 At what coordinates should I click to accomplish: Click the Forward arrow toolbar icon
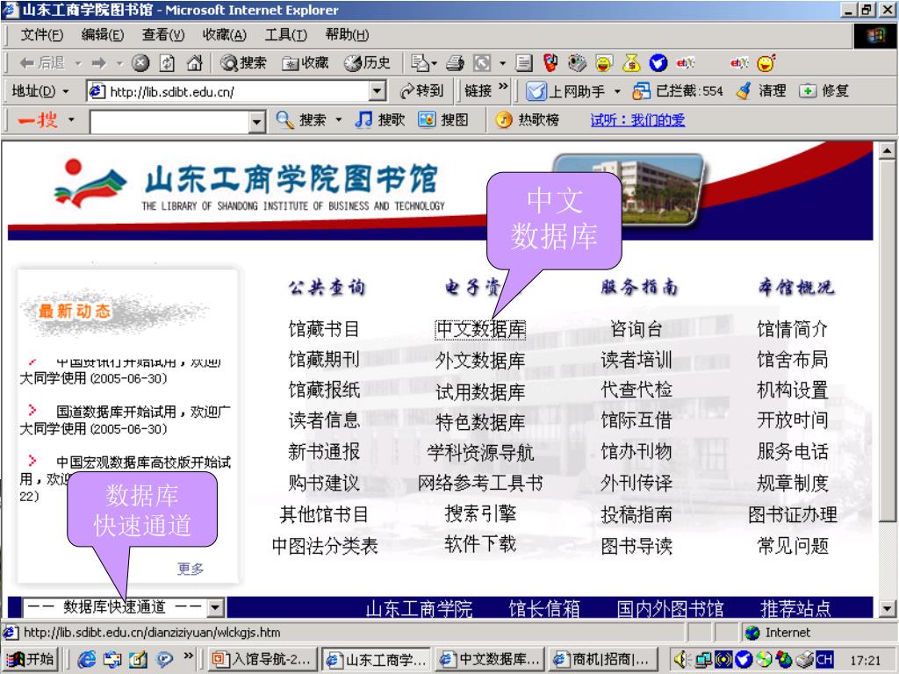(x=99, y=63)
